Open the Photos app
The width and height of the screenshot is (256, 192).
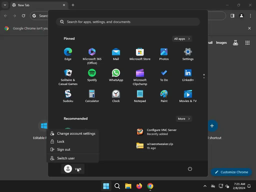tap(164, 54)
